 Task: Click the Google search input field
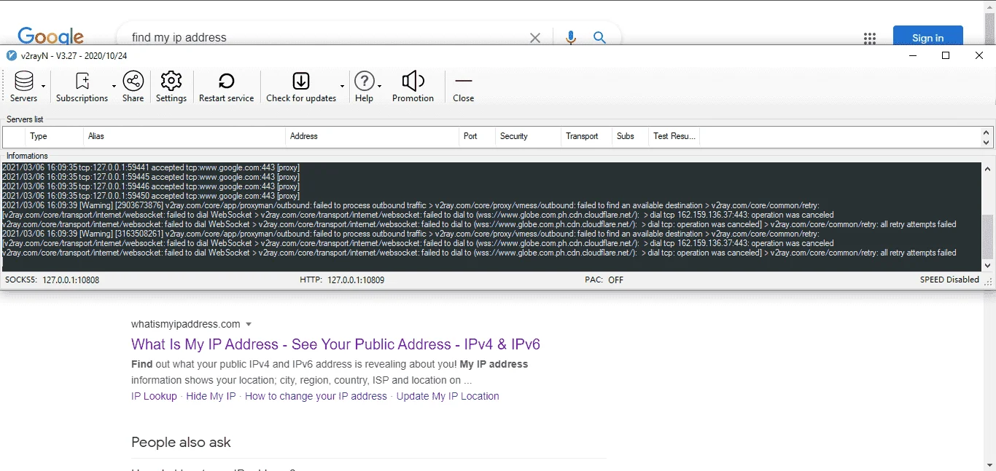[324, 37]
